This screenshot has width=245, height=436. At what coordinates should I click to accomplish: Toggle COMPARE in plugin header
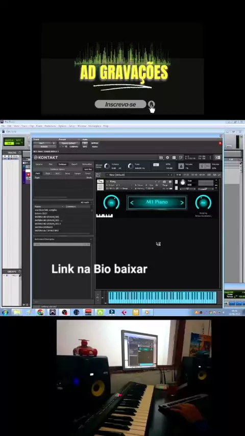click(74, 147)
